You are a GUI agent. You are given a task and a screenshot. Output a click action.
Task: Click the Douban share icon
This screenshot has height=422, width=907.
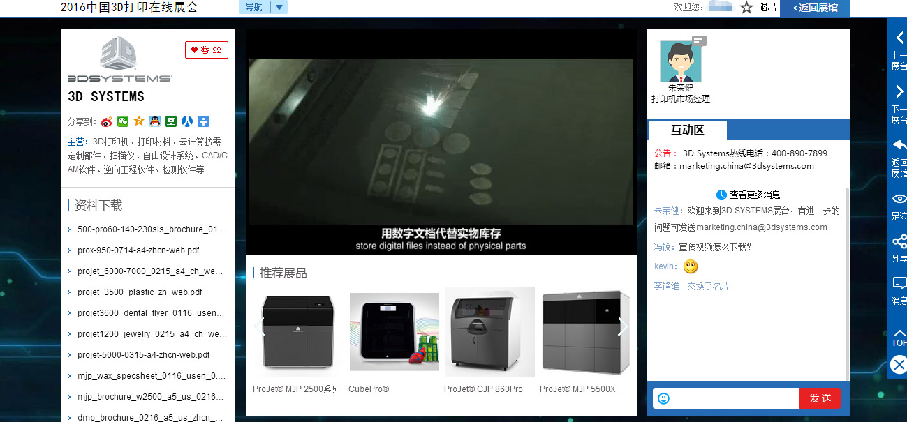pyautogui.click(x=171, y=121)
